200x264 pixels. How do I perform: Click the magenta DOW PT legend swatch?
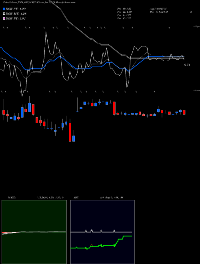click(4, 18)
